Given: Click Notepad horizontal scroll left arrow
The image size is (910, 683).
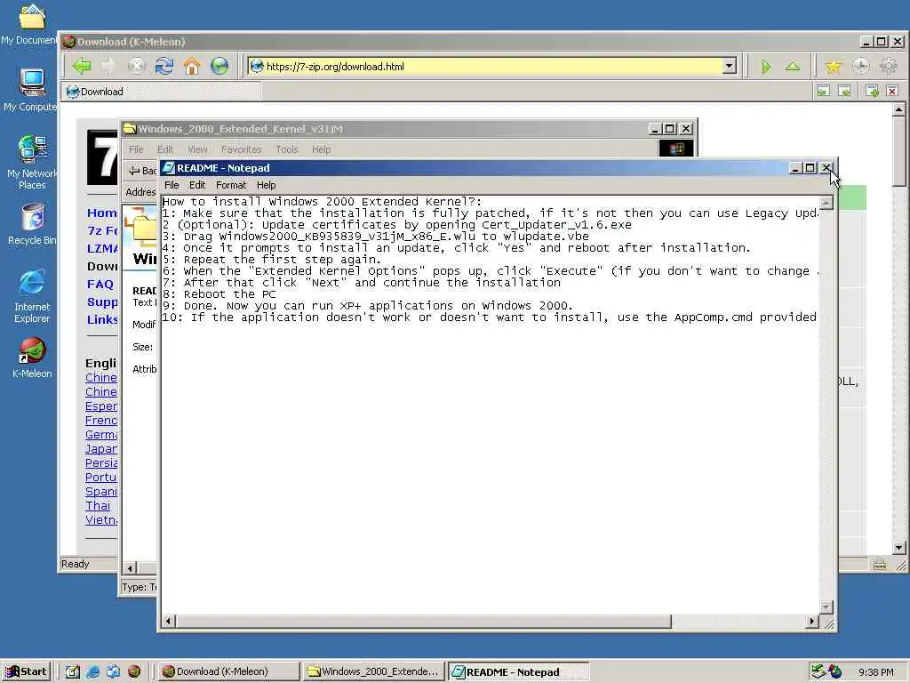Looking at the screenshot, I should 168,622.
